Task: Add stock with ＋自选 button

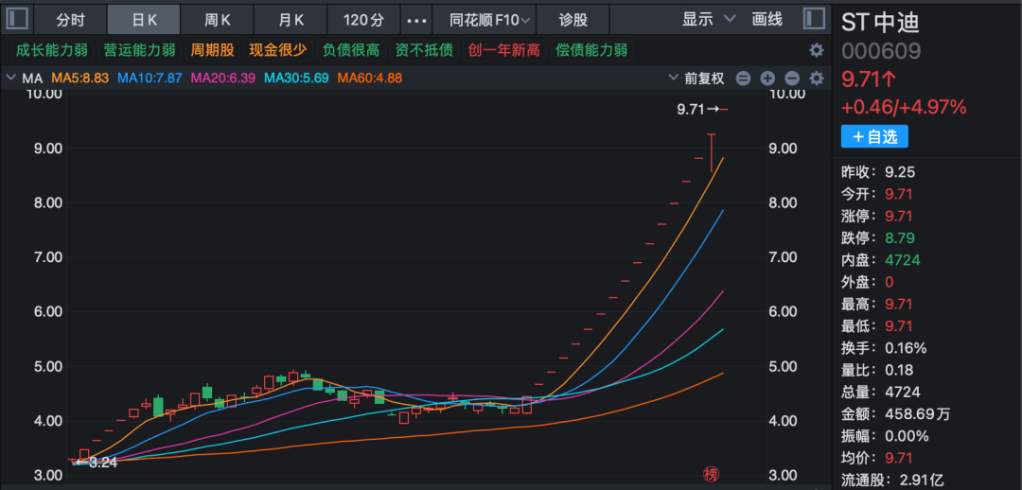Action: pos(874,137)
